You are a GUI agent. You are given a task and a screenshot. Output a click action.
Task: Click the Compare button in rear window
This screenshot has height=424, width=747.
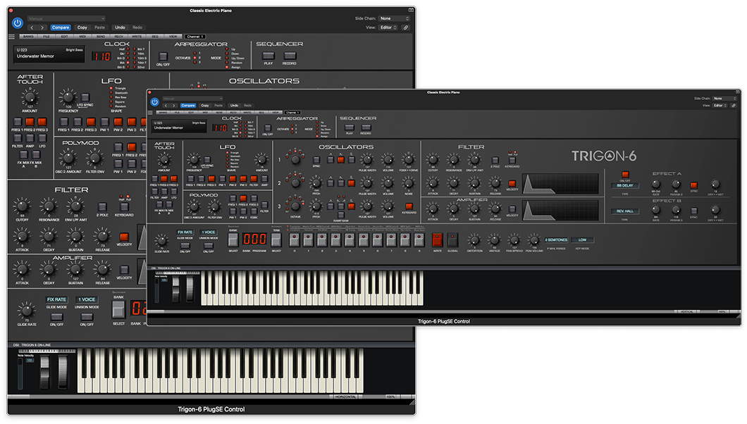(61, 27)
